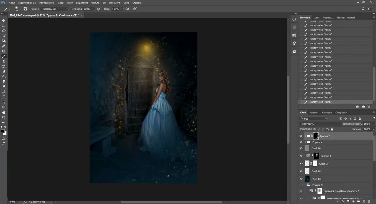The width and height of the screenshot is (376, 204).
Task: Expand the Группа 5 group
Action: [x=305, y=136]
